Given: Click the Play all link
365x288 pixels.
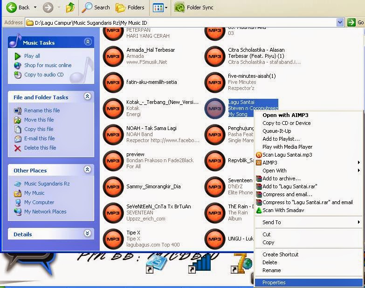Looking at the screenshot, I should pos(32,56).
